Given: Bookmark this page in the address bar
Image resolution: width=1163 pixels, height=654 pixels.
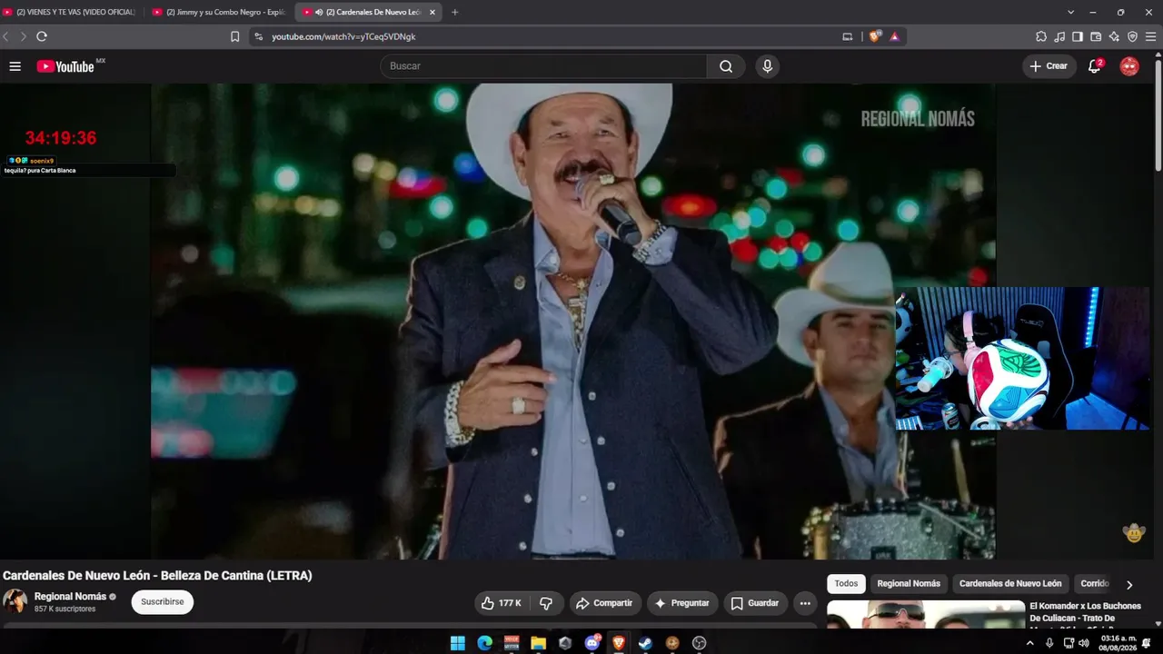Looking at the screenshot, I should (235, 37).
